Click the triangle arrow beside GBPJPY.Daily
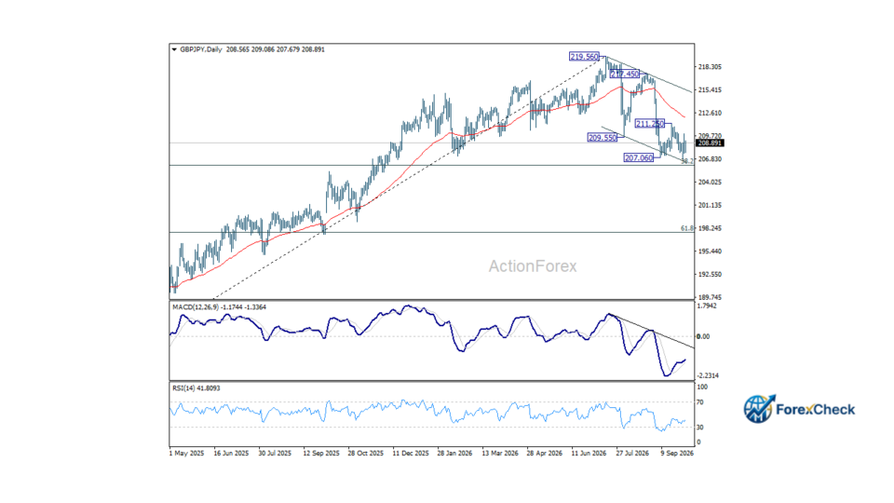 (x=174, y=49)
